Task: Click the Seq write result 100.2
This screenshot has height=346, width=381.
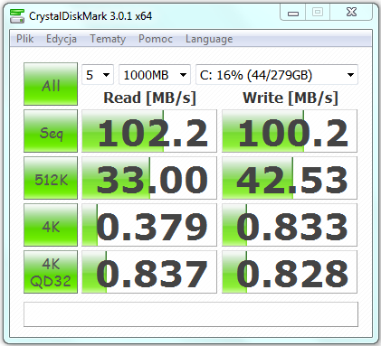Action: [290, 131]
